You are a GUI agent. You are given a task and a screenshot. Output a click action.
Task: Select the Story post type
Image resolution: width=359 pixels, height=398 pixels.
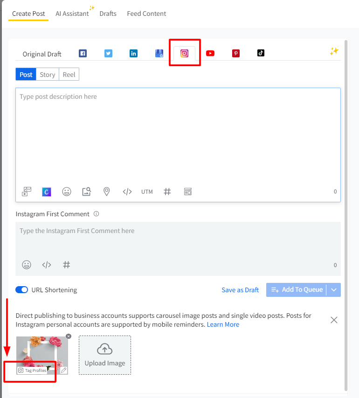[x=47, y=75]
